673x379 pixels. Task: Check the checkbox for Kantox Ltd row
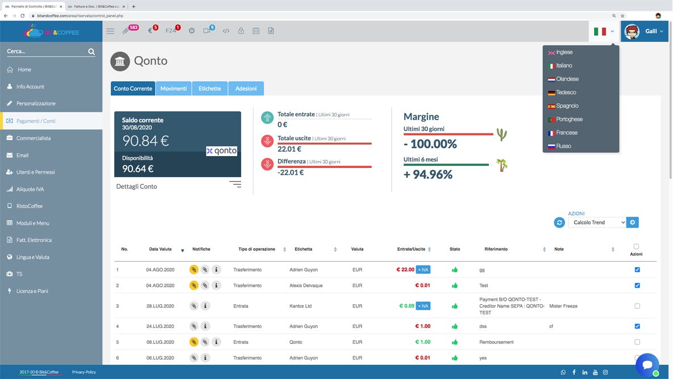tap(637, 306)
